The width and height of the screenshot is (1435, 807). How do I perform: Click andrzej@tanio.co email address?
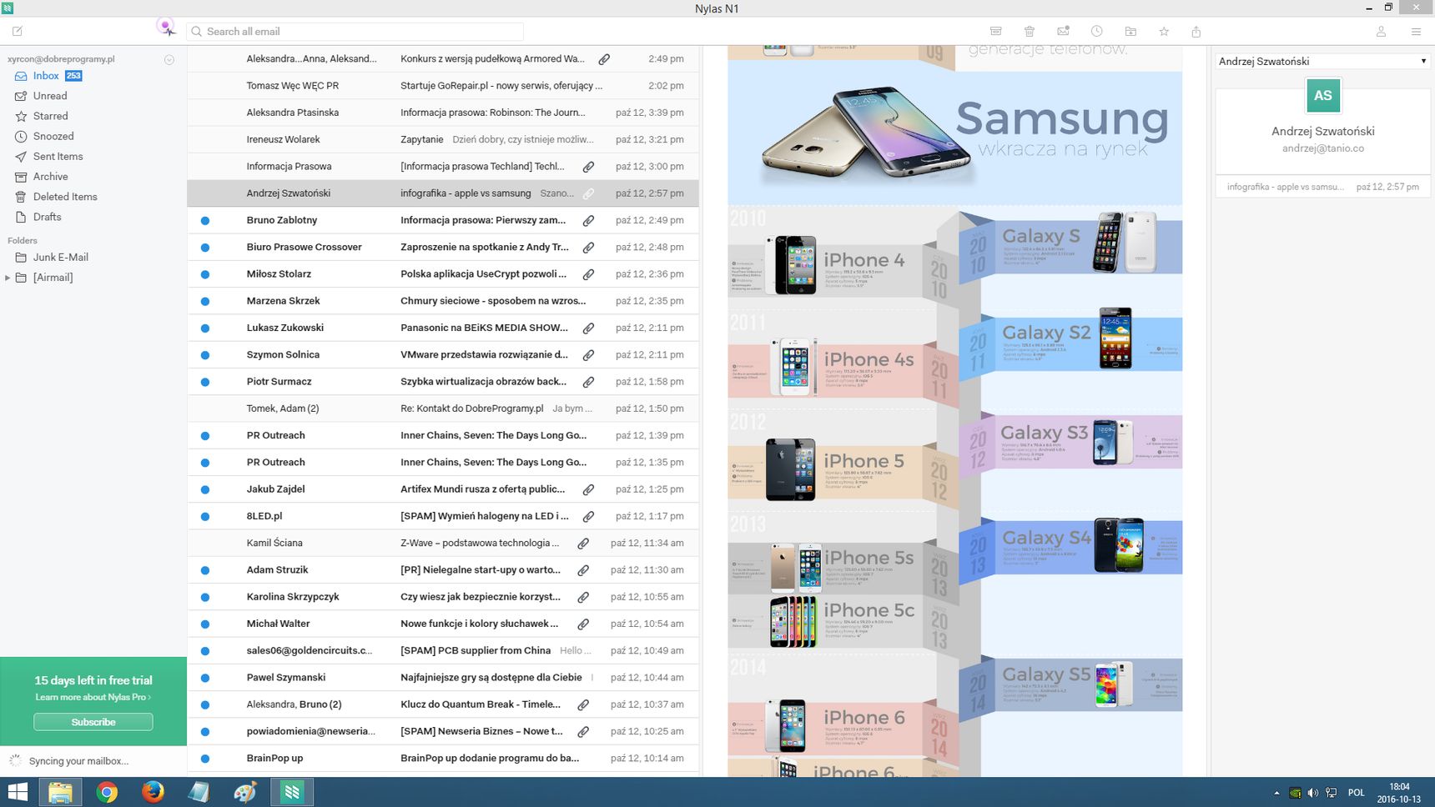tap(1322, 148)
